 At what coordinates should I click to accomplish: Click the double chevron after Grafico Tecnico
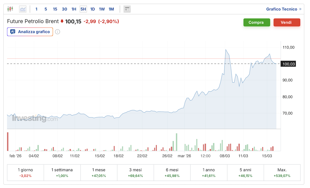[300, 9]
